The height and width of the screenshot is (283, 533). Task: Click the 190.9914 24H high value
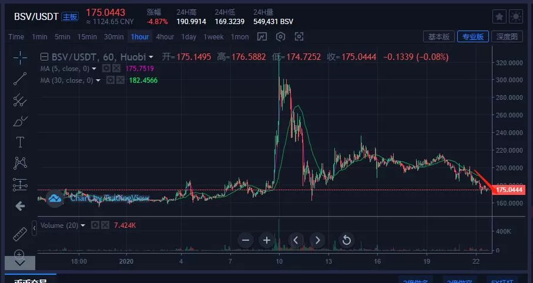[x=191, y=21]
